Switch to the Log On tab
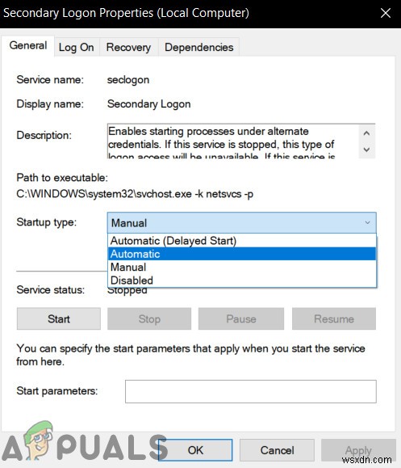401x468 pixels. [x=77, y=47]
